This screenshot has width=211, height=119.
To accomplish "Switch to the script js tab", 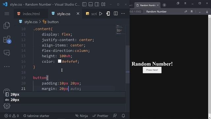I will pos(91,14).
